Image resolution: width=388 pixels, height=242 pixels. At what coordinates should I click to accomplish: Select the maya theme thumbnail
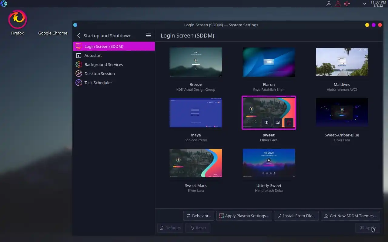[196, 113]
